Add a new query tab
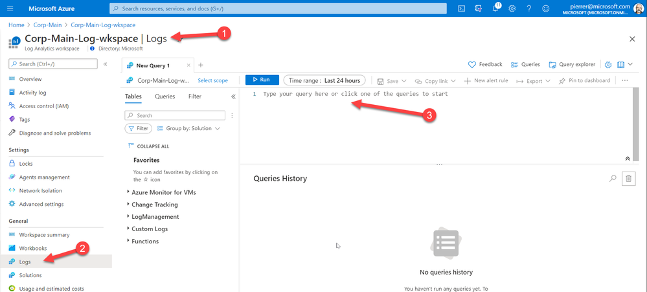This screenshot has height=292, width=647. (201, 65)
